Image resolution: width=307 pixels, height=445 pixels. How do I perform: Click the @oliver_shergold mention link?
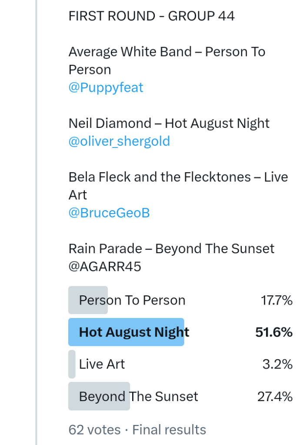coord(119,141)
